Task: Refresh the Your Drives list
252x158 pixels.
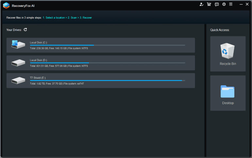Action: (26, 30)
